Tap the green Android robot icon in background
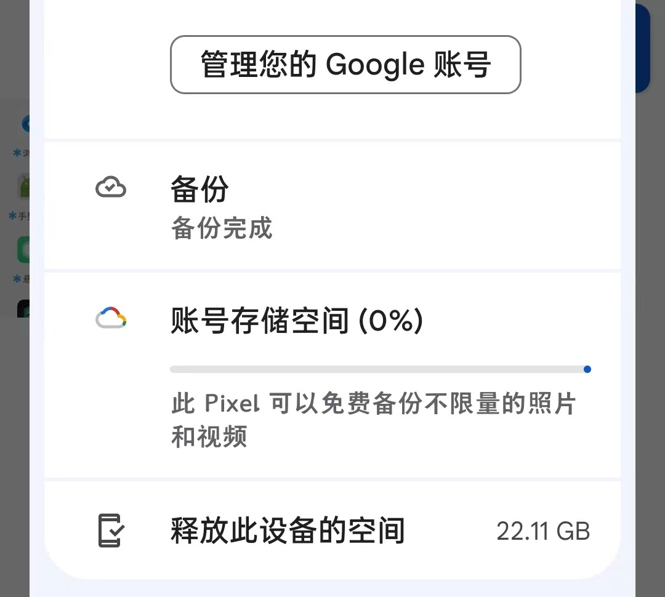 coord(24,186)
